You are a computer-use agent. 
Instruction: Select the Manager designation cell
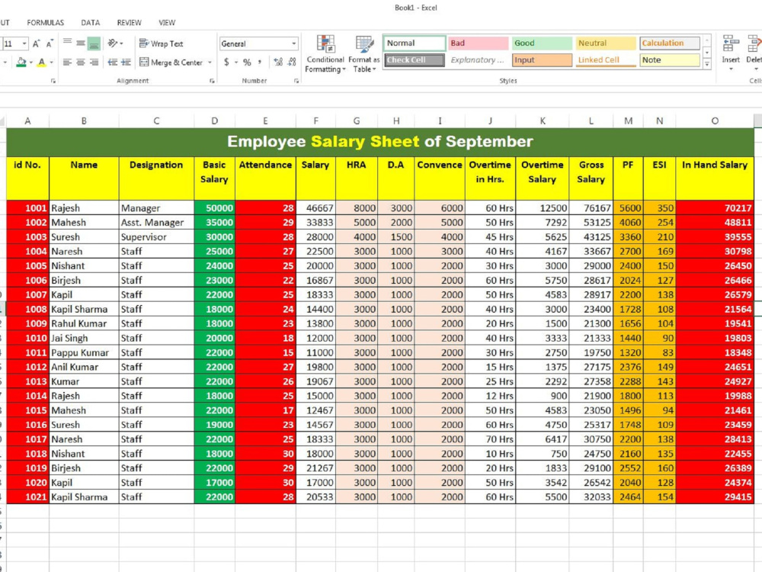[x=156, y=207]
